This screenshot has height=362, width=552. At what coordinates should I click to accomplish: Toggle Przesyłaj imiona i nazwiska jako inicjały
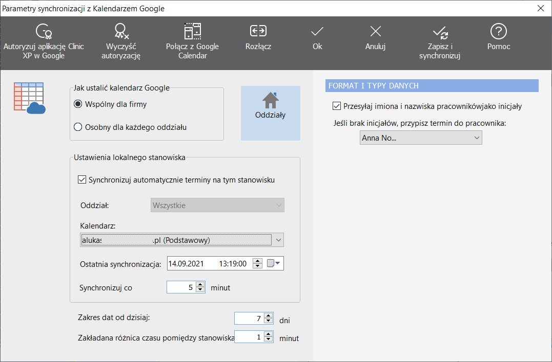(337, 106)
